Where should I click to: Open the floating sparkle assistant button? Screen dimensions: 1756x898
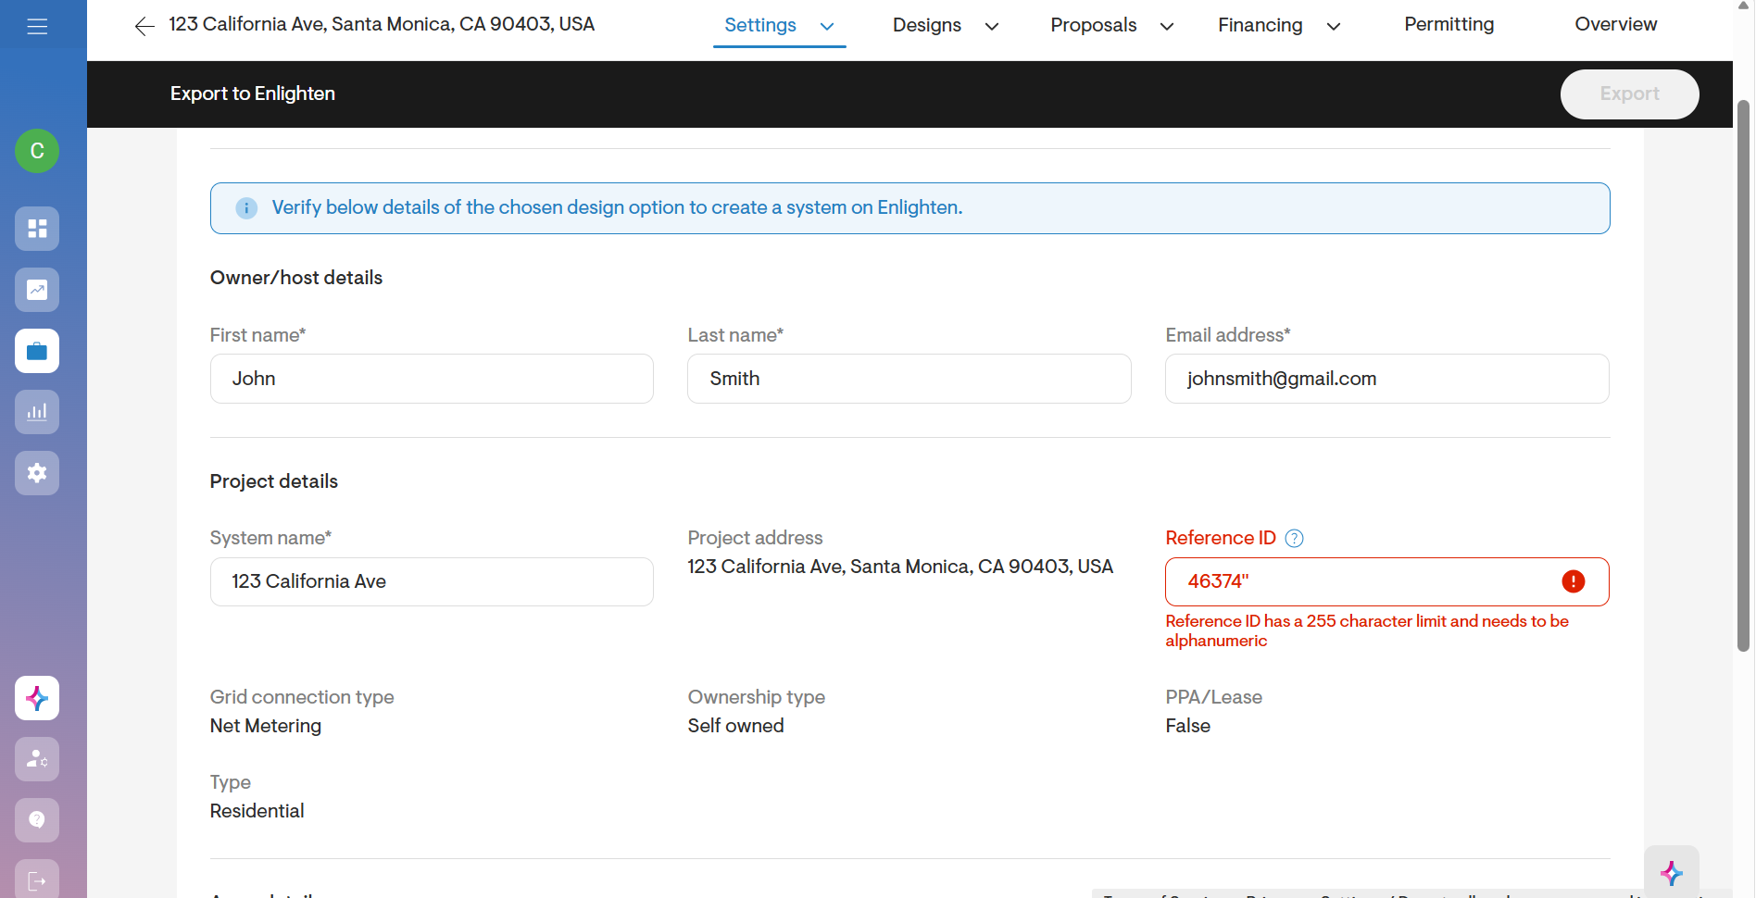(x=1672, y=872)
